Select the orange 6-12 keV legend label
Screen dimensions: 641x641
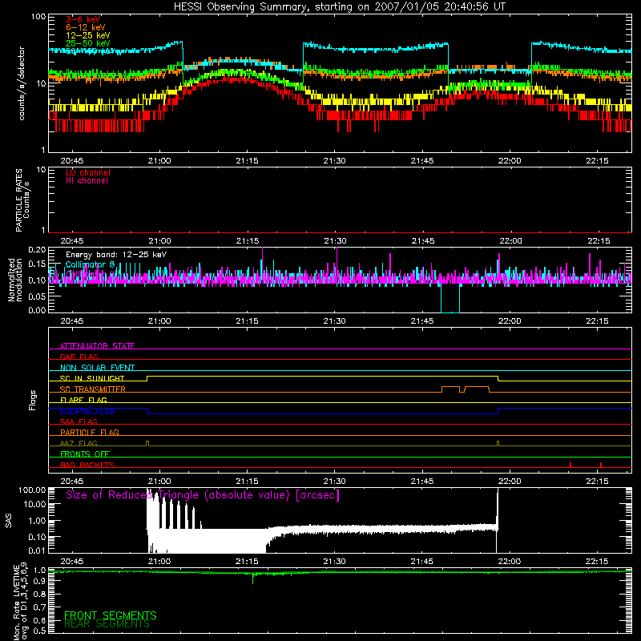point(86,27)
